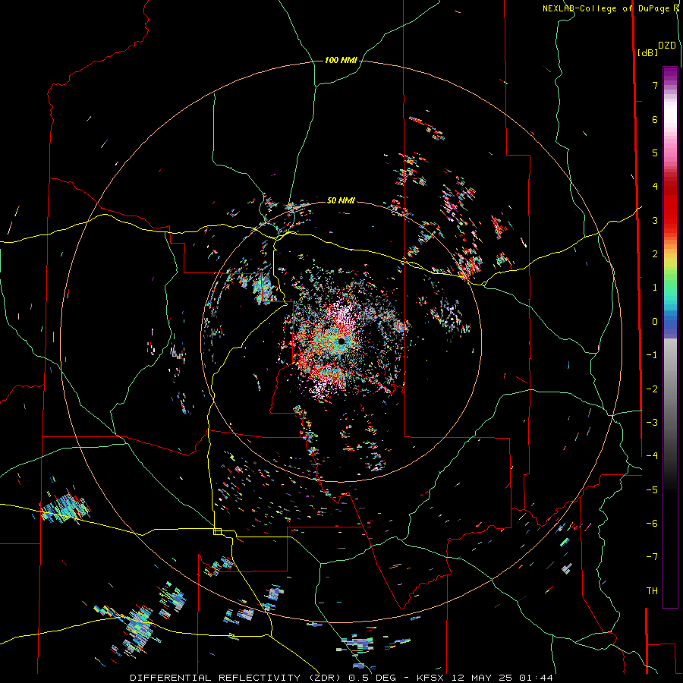Click the -6 value on the scale

(652, 524)
